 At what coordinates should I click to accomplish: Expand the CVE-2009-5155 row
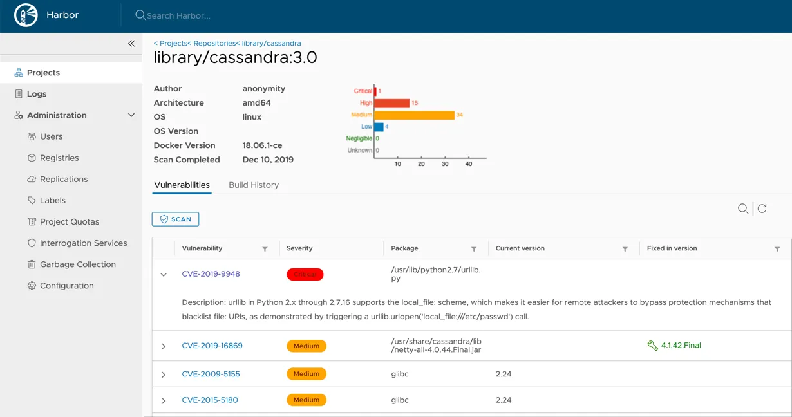[x=164, y=375]
